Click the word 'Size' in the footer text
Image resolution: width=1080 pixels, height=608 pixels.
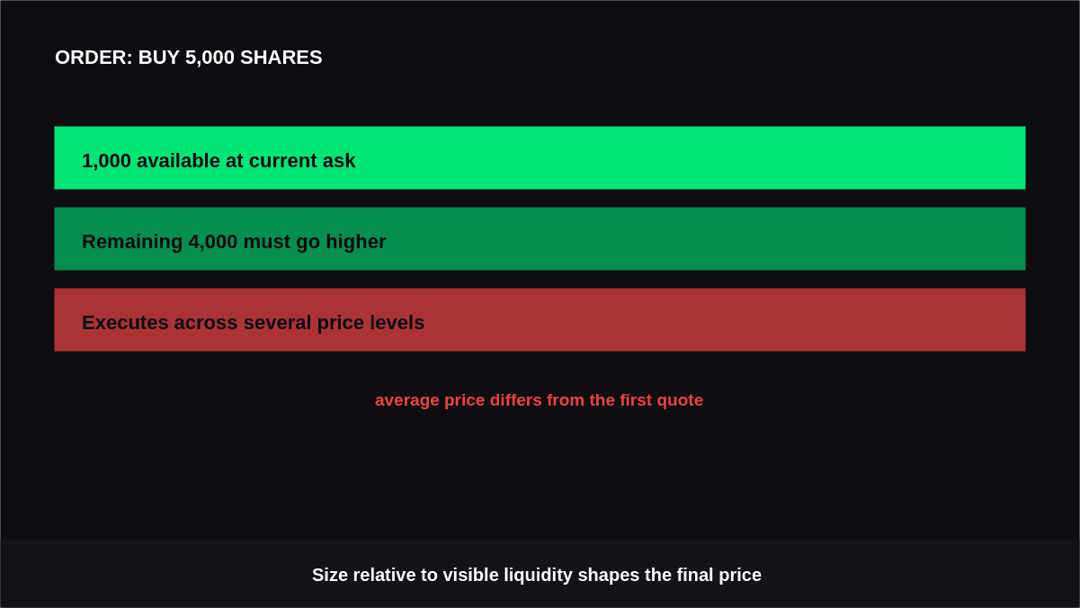coord(330,575)
